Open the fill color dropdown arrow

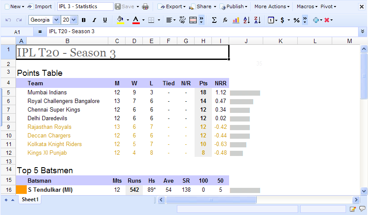click(x=128, y=20)
